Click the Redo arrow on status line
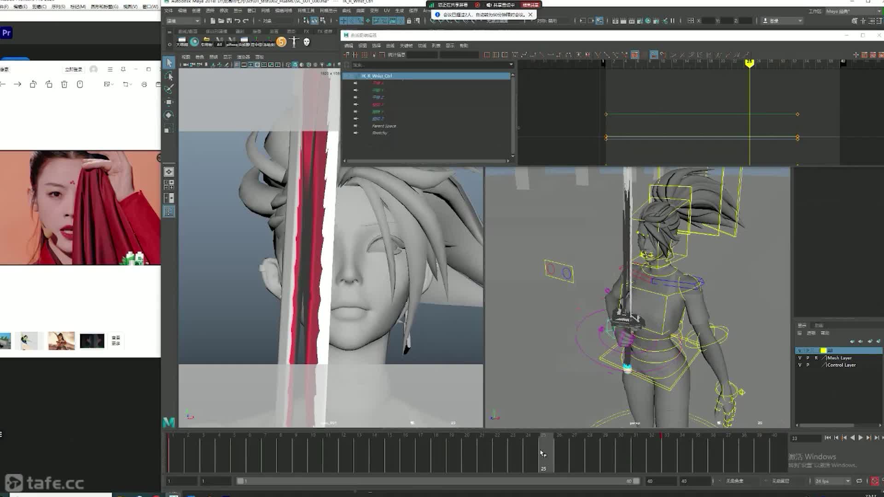 (x=246, y=21)
